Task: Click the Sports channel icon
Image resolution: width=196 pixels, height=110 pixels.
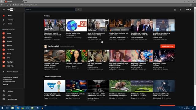Action: click(x=4, y=37)
